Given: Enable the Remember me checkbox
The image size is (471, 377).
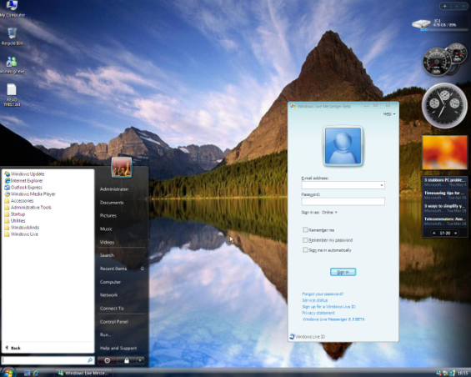Looking at the screenshot, I should tap(305, 230).
